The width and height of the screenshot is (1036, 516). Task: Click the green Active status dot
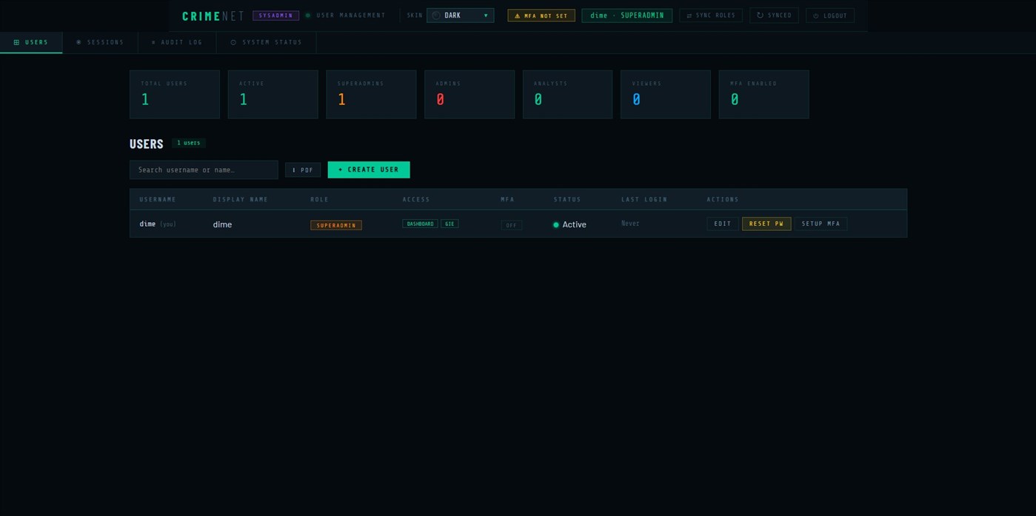[x=556, y=225]
